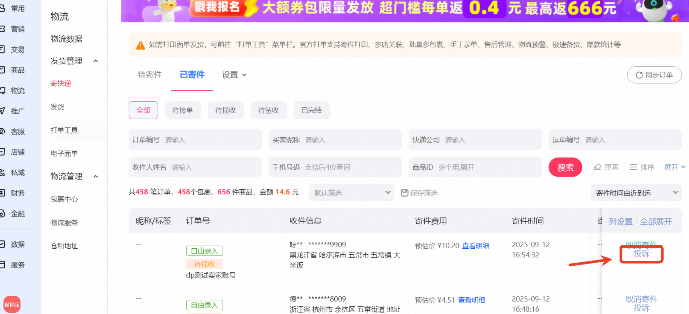This screenshot has height=314, width=689.
Task: Click the dp测试卖家账号 text
Action: (x=211, y=275)
